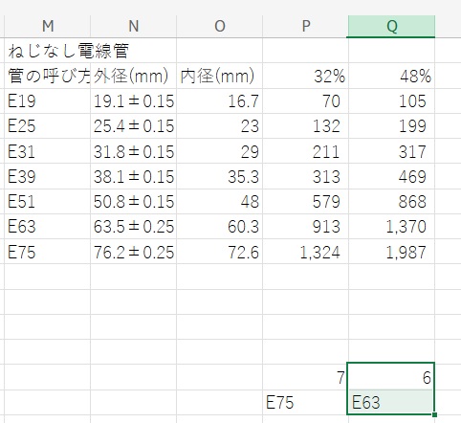The width and height of the screenshot is (461, 423).
Task: Select column header P
Action: pyautogui.click(x=306, y=26)
